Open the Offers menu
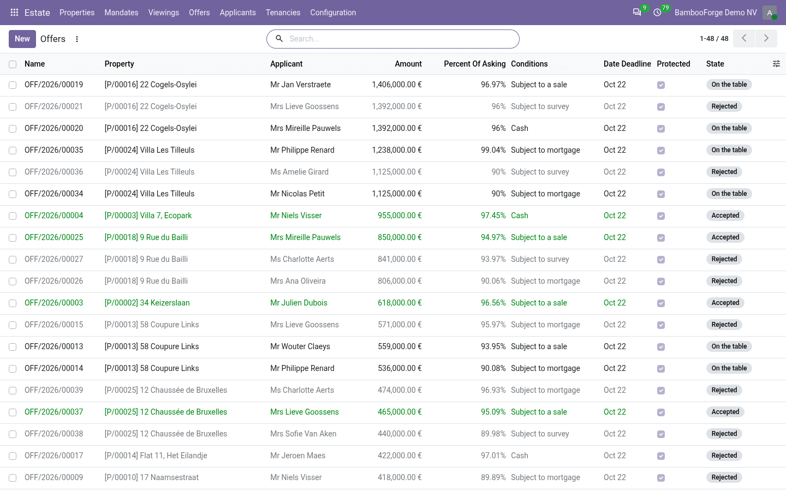 pyautogui.click(x=199, y=13)
